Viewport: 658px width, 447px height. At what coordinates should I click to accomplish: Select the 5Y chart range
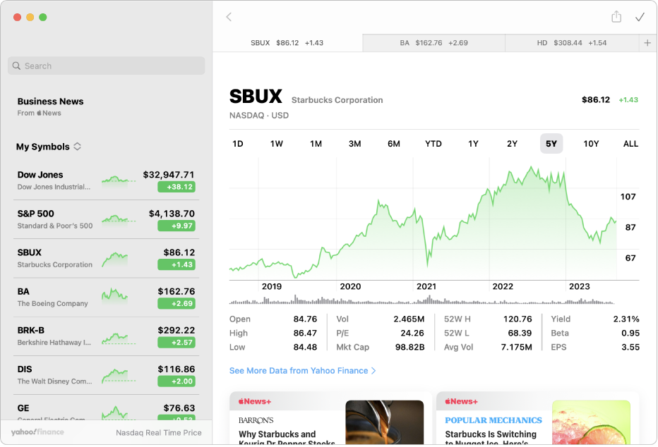(551, 144)
